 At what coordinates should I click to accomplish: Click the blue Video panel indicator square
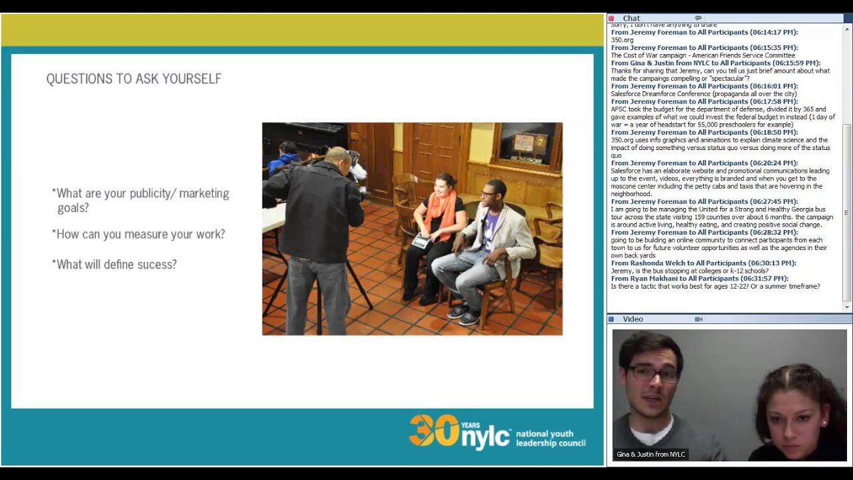tap(611, 319)
